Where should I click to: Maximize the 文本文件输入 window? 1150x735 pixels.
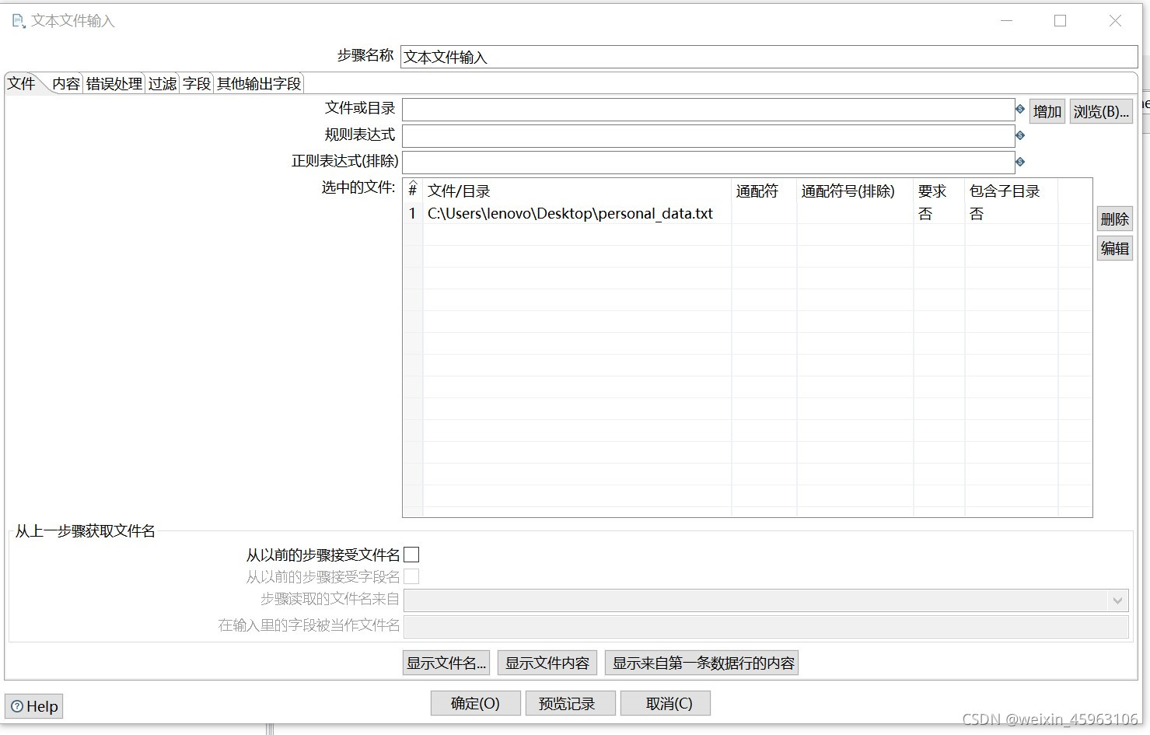pyautogui.click(x=1060, y=21)
